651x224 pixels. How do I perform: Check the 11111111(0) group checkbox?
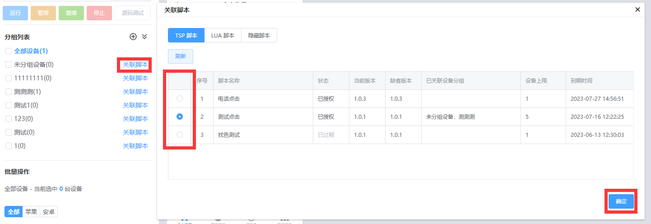8,78
